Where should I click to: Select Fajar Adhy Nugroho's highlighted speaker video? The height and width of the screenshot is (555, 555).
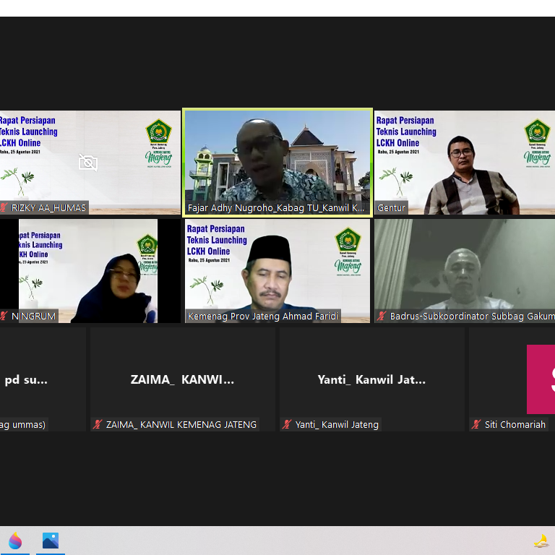pos(277,163)
